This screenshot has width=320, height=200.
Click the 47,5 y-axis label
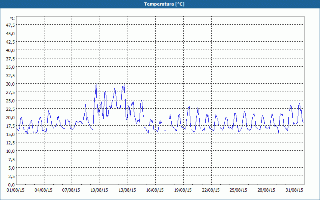11,25
